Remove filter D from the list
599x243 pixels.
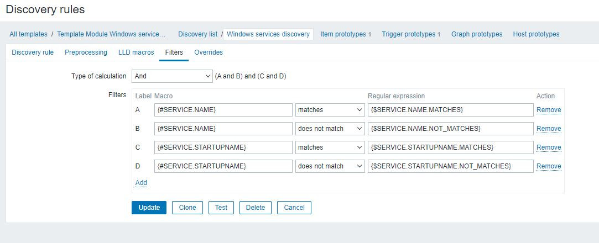tap(549, 166)
